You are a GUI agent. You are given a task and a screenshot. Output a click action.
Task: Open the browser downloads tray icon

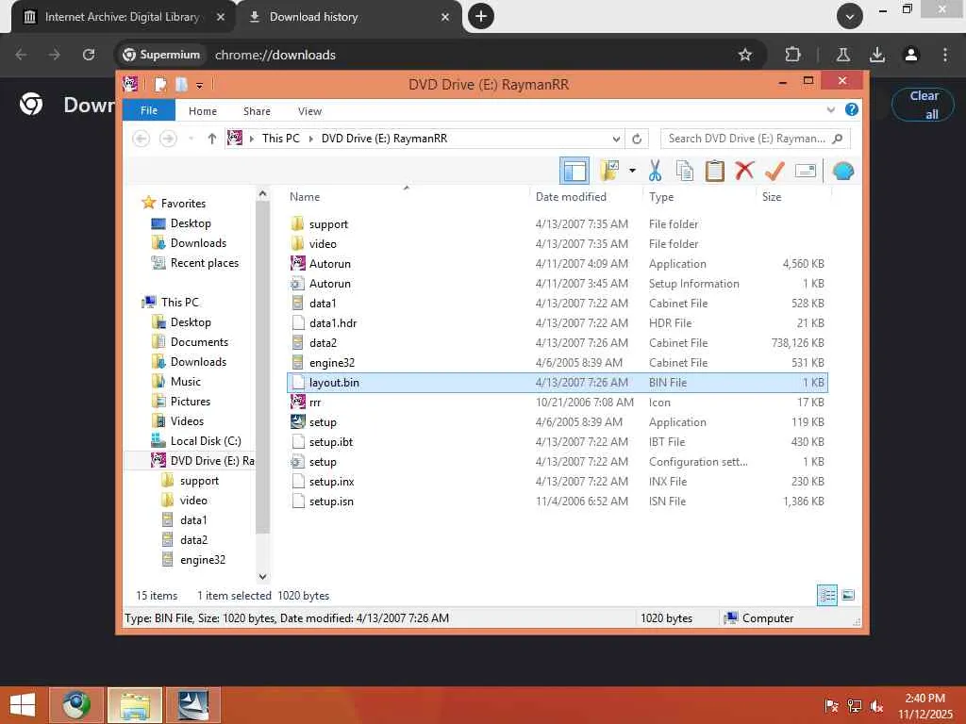[876, 55]
